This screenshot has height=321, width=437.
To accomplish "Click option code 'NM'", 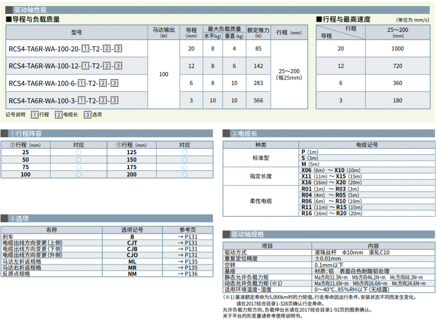I will [x=132, y=274].
